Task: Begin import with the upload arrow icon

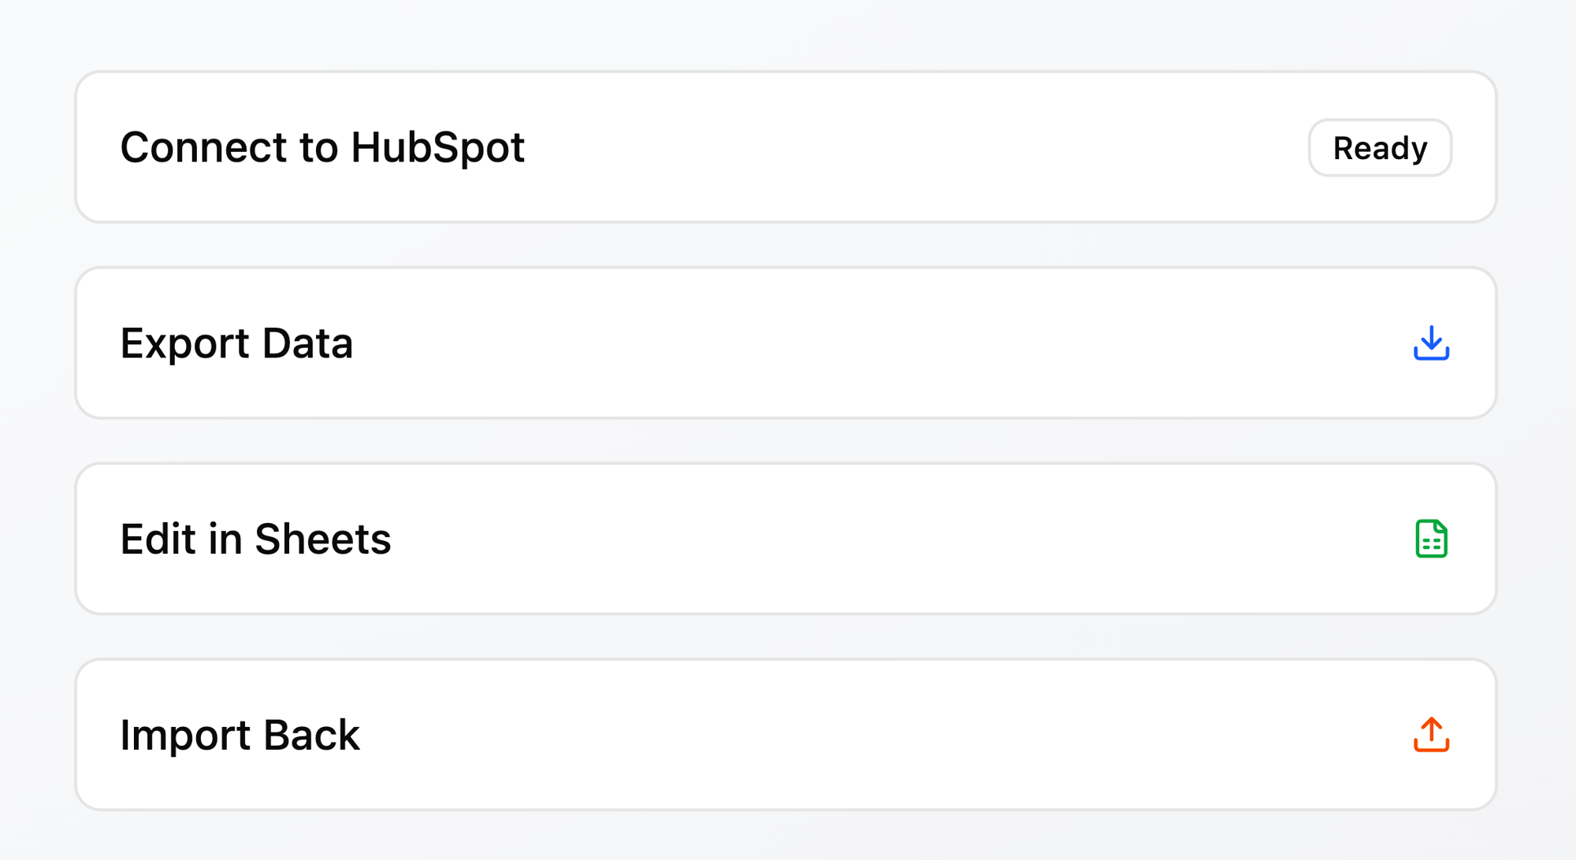Action: tap(1431, 735)
